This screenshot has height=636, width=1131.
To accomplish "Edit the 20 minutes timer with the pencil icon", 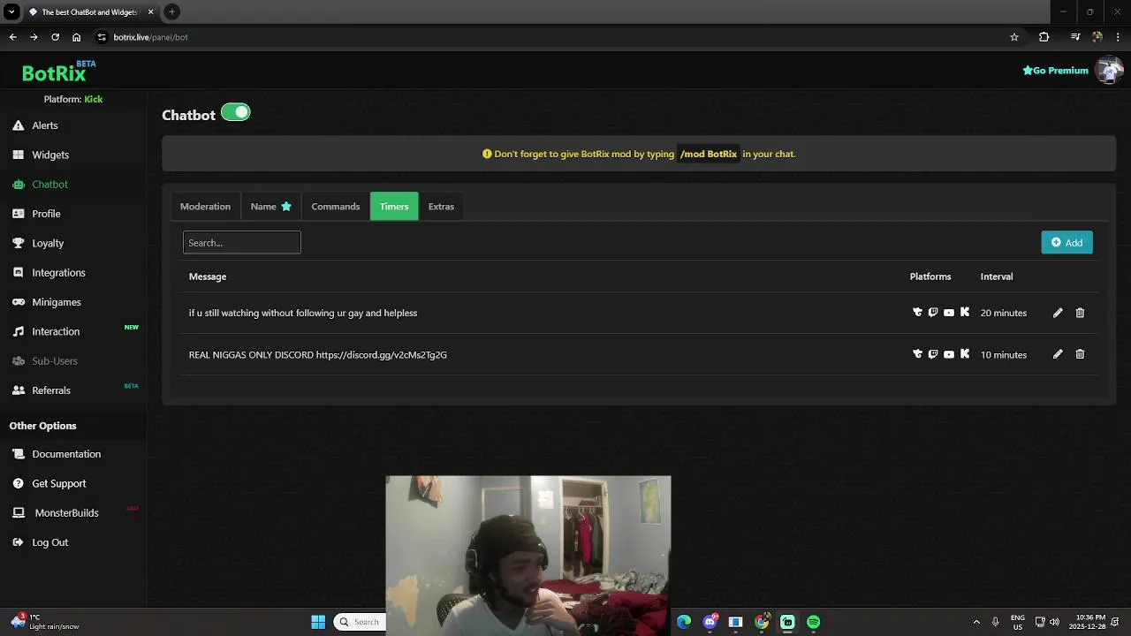I will coord(1058,313).
